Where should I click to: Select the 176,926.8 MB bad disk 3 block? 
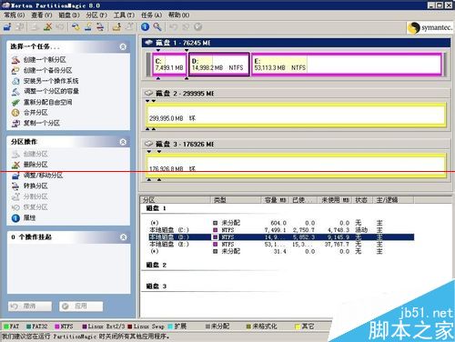tap(296, 166)
